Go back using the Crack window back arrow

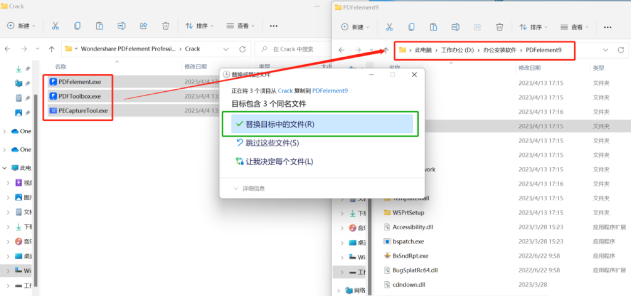[7, 49]
